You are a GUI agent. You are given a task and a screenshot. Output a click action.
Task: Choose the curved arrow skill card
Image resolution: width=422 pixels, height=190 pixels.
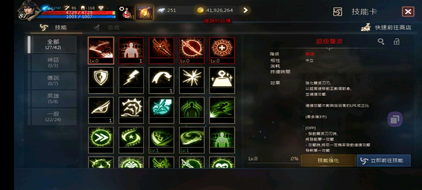click(161, 80)
